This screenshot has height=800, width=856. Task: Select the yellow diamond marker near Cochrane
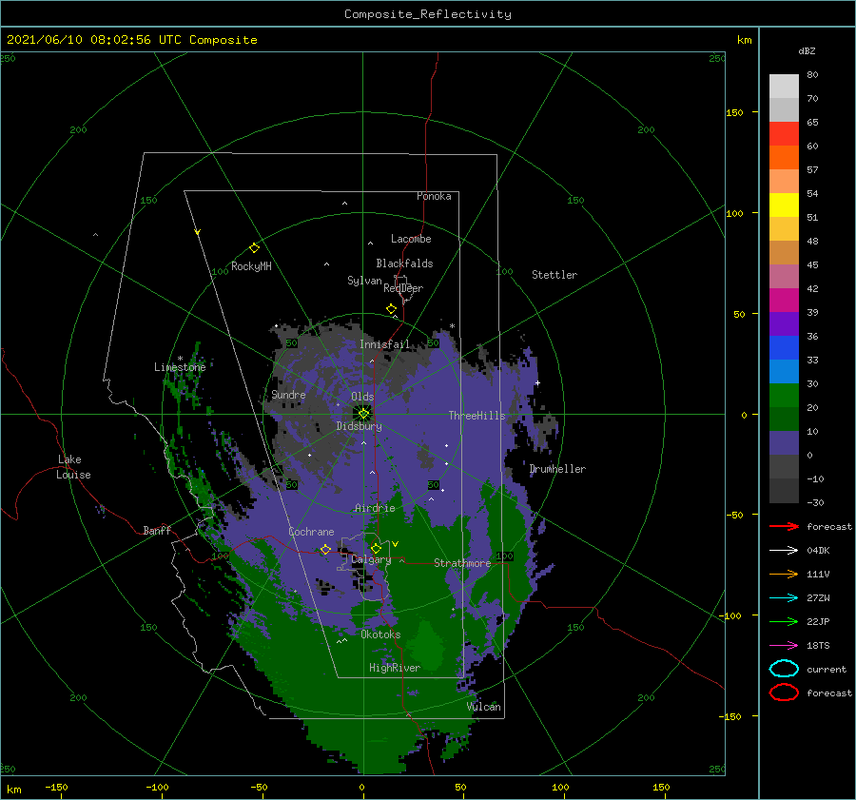pos(325,550)
